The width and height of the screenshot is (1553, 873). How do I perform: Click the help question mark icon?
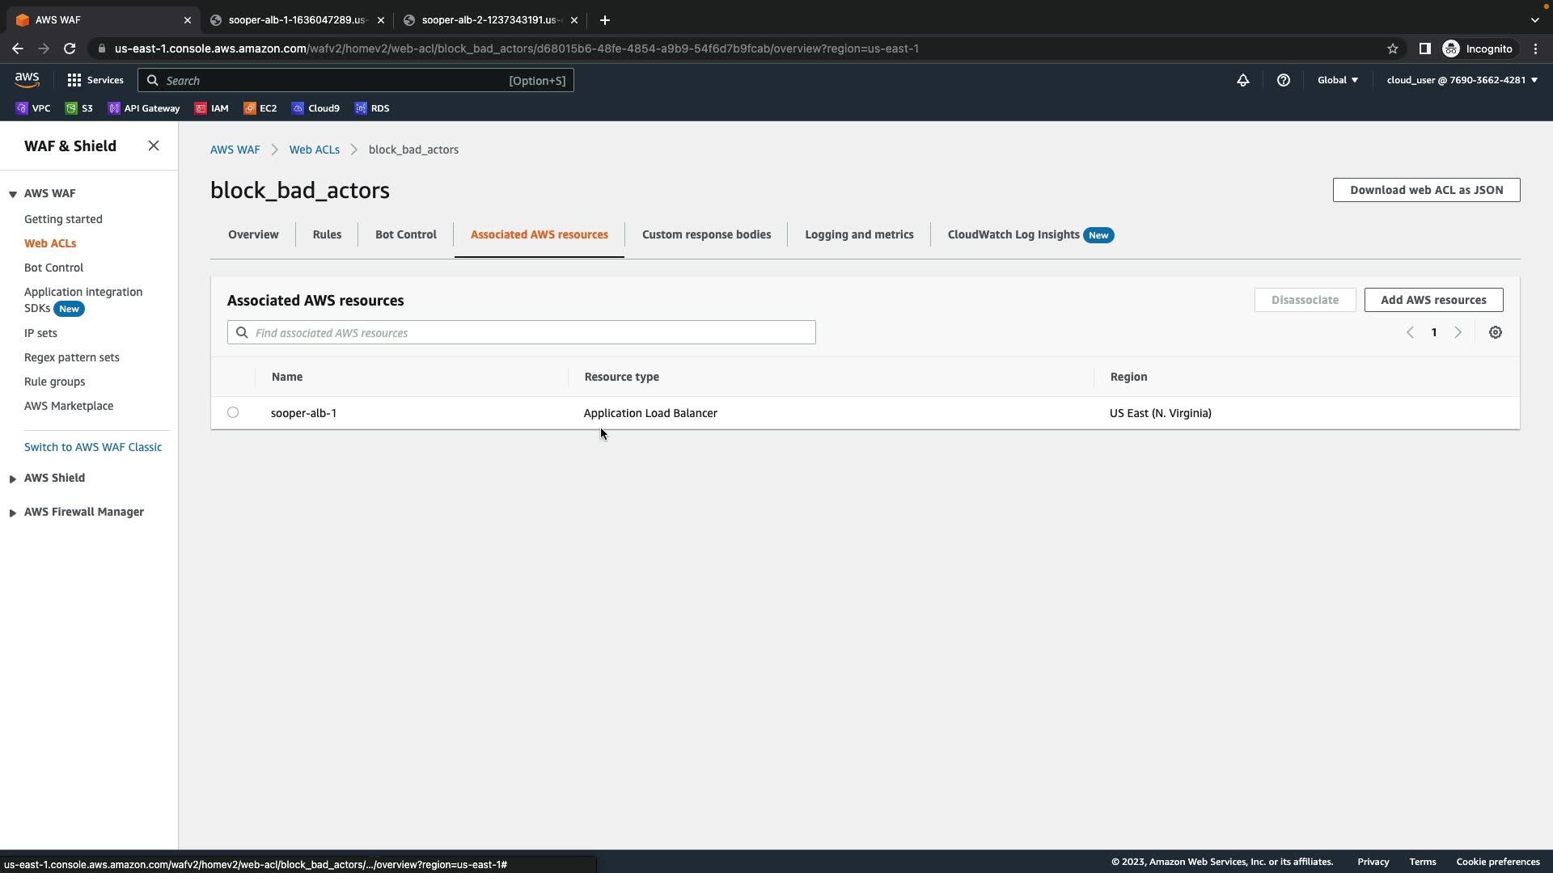(x=1283, y=80)
